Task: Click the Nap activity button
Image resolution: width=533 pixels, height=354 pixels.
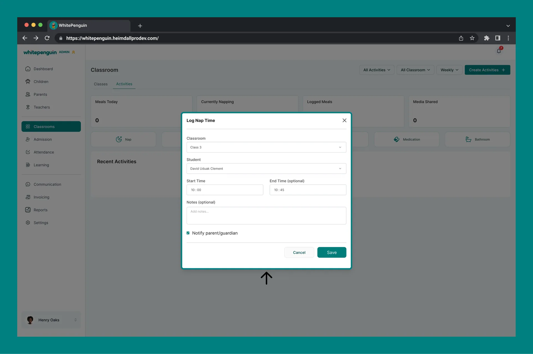Action: coord(123,139)
